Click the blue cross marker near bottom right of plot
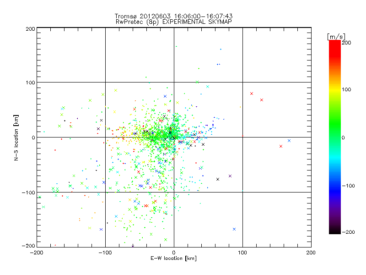The image size is (366, 275). tap(234, 229)
